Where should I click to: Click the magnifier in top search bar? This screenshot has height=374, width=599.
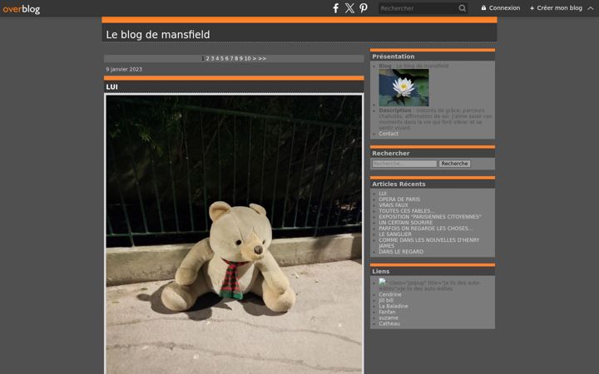pyautogui.click(x=463, y=8)
